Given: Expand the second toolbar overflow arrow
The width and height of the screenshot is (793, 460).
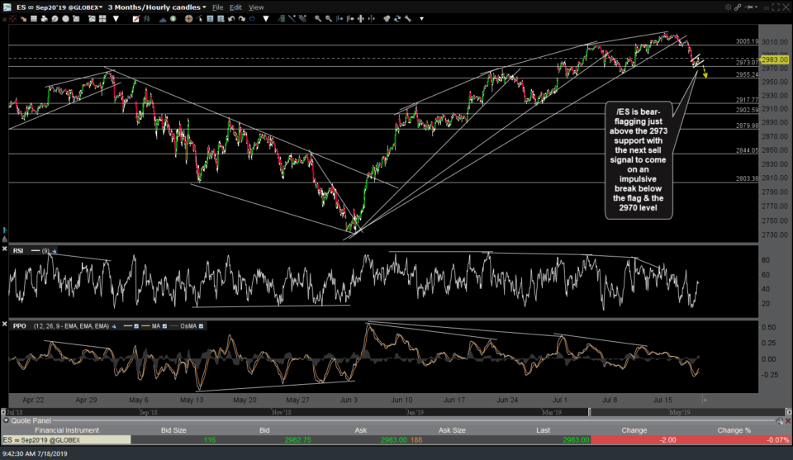Looking at the screenshot, I should (266, 19).
